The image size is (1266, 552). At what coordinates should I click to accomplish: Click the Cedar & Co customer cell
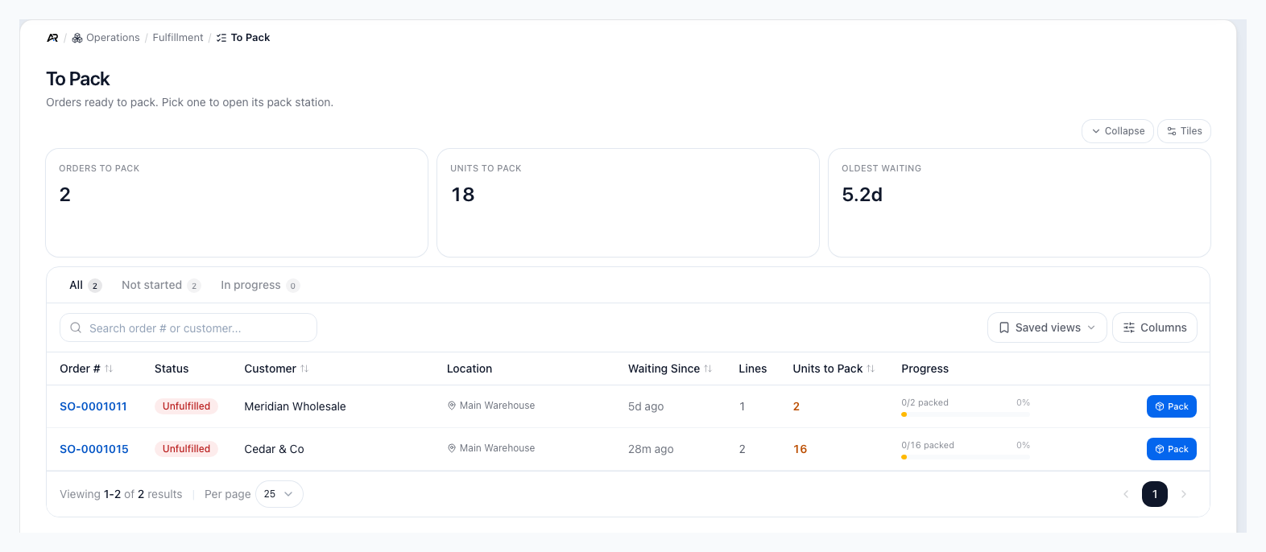click(x=274, y=449)
